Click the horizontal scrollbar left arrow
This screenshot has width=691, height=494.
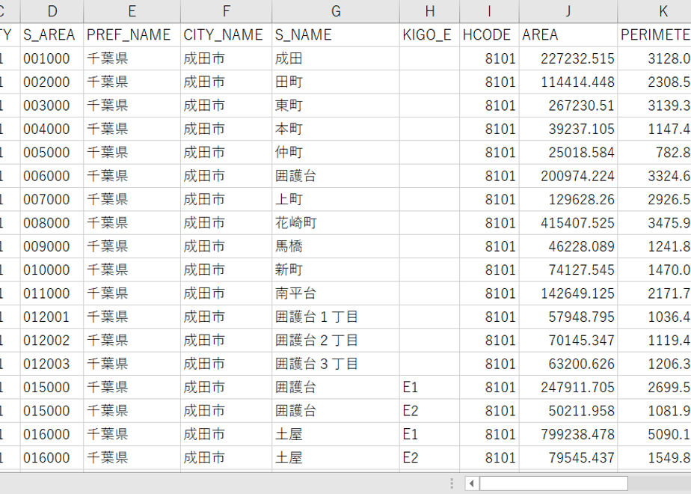point(472,484)
